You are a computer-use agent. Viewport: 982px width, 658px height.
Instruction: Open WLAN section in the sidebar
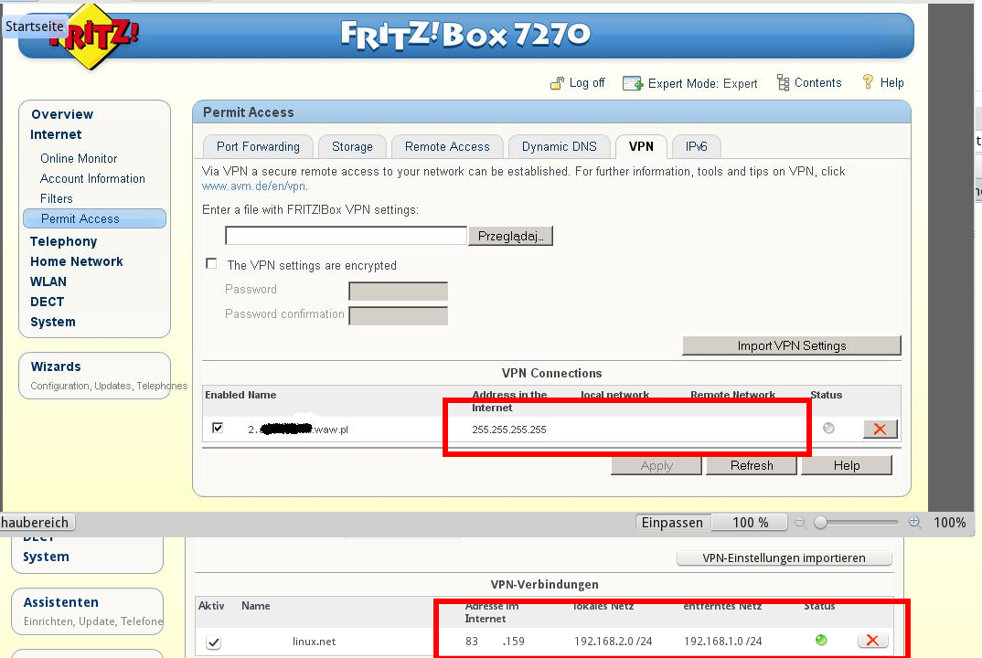(48, 281)
